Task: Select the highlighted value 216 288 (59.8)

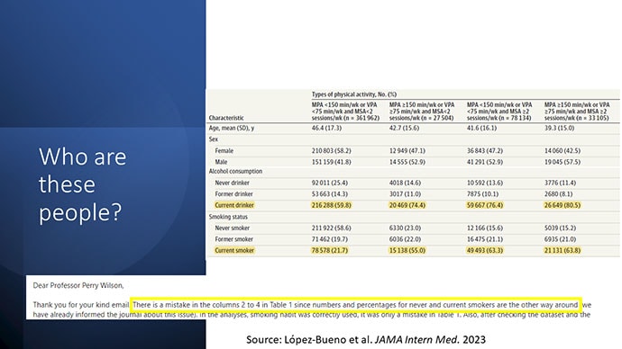Action: [331, 205]
